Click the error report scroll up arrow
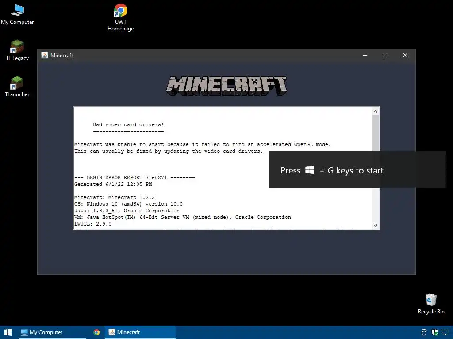This screenshot has height=339, width=453. (x=375, y=111)
